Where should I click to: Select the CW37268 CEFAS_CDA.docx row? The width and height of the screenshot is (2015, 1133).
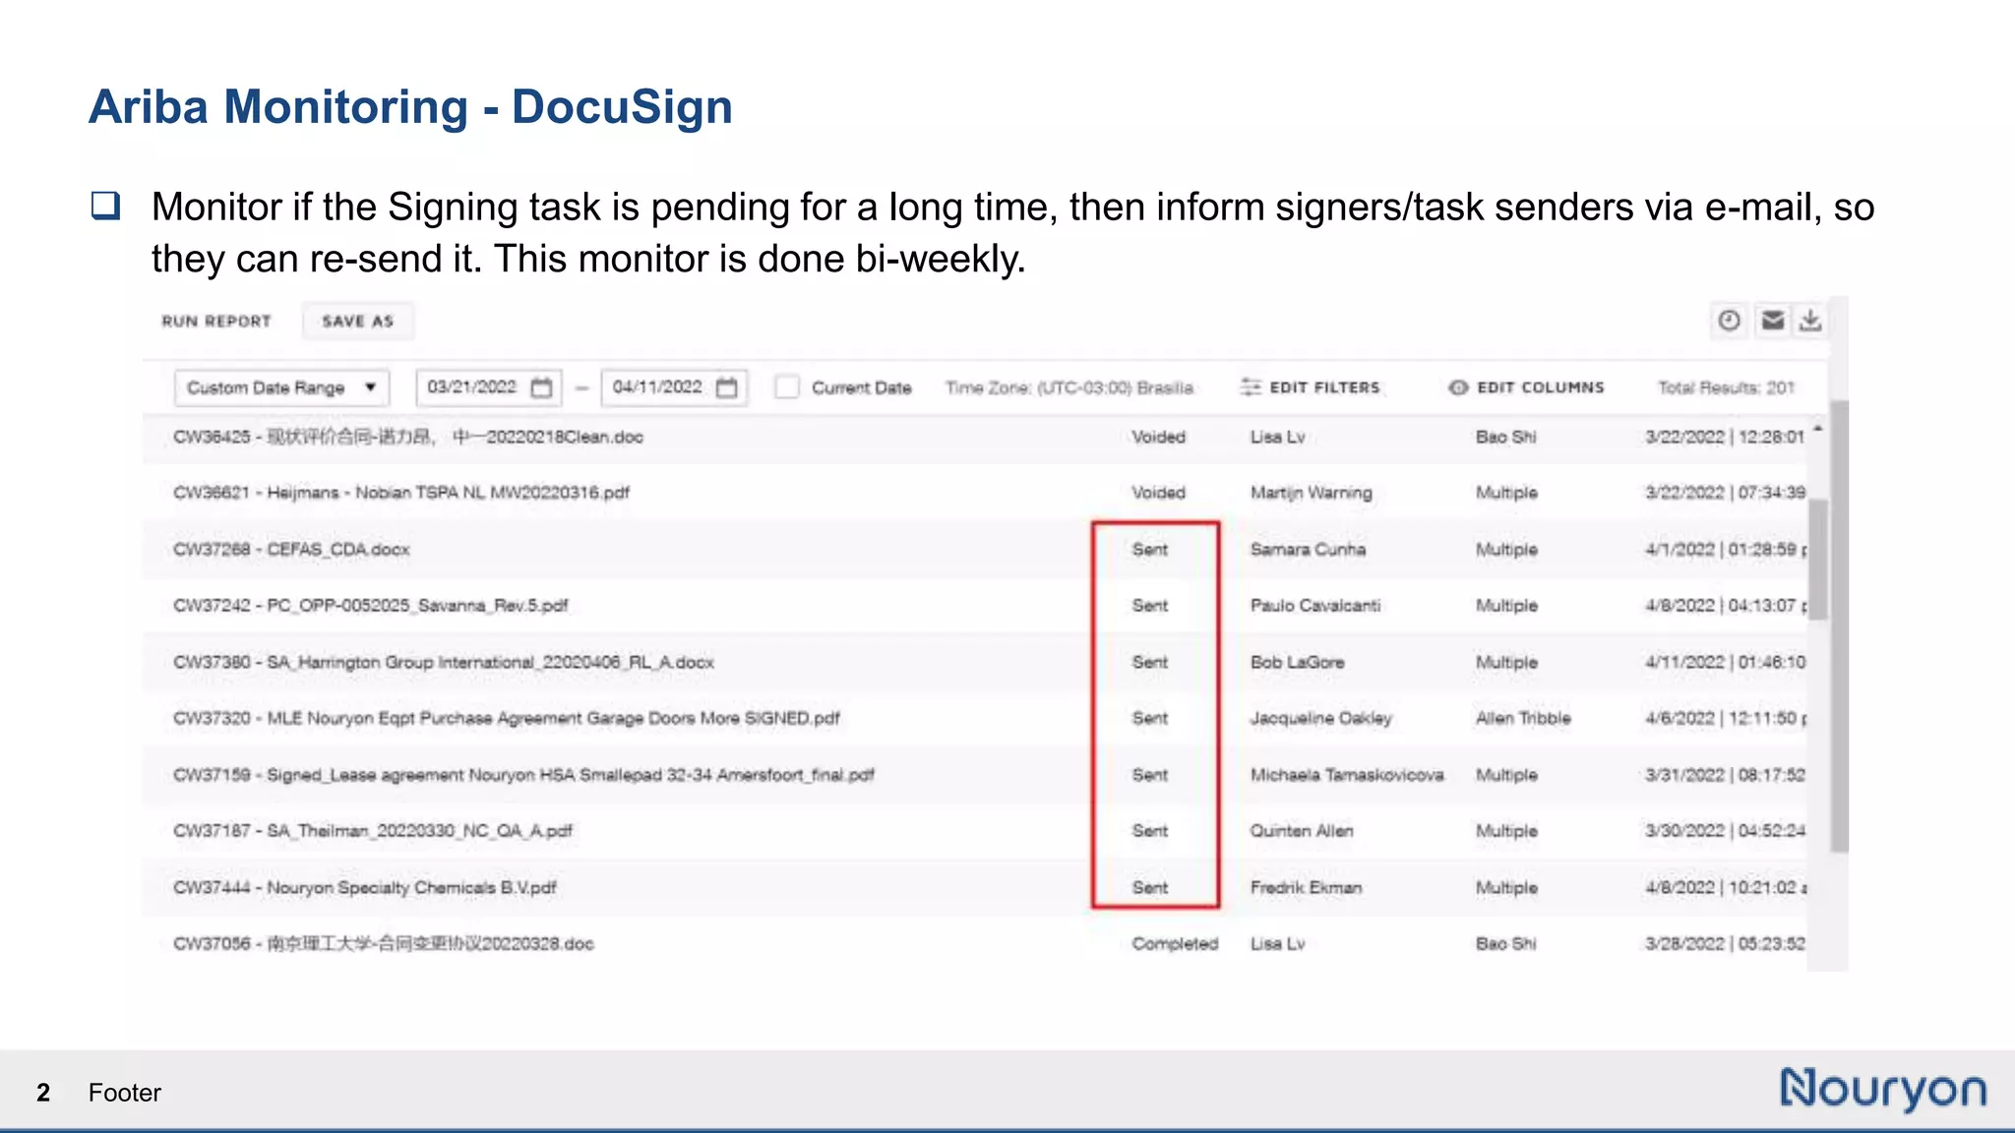coord(291,549)
